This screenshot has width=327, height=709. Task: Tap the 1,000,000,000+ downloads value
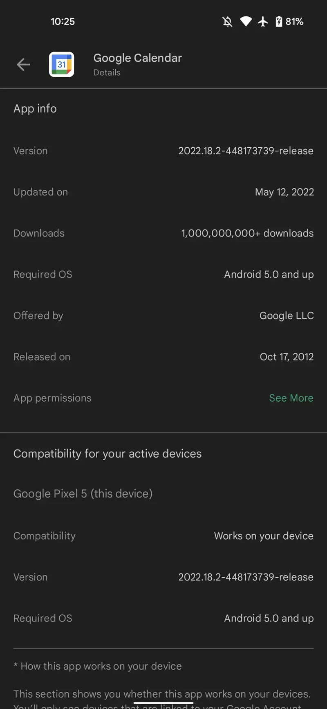247,233
